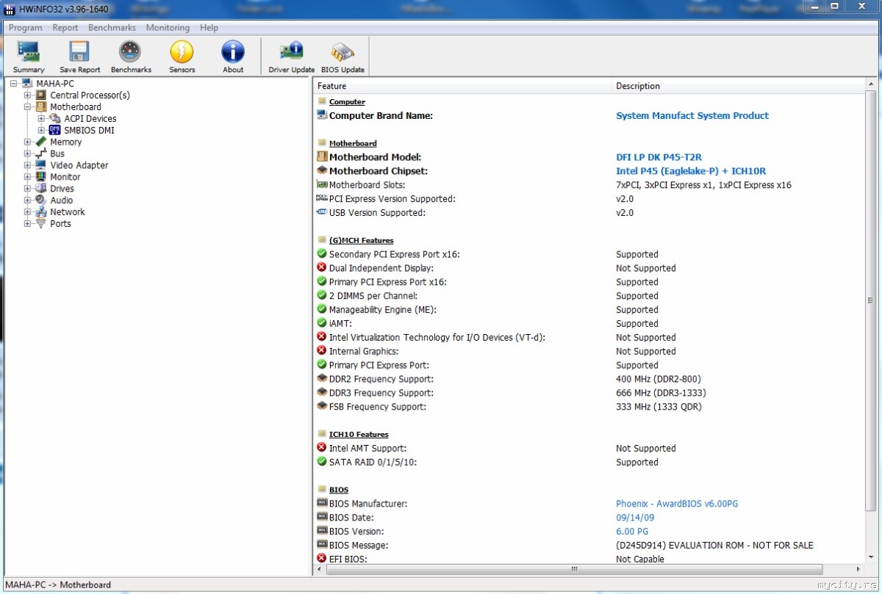Select the Network tree item

click(67, 212)
